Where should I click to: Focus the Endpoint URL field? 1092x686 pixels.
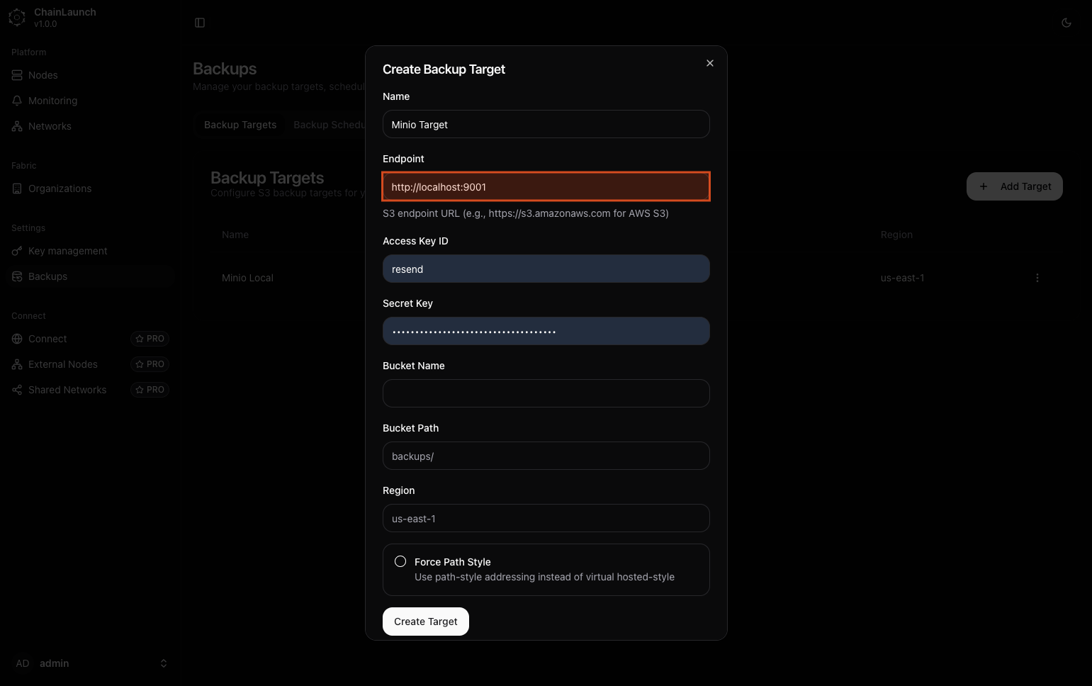click(546, 187)
